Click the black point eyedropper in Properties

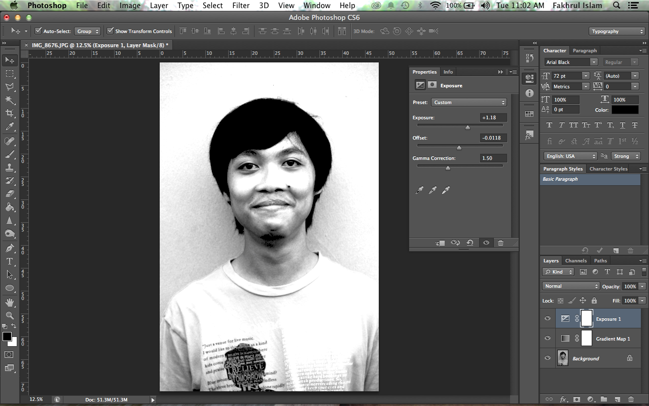[x=419, y=190]
